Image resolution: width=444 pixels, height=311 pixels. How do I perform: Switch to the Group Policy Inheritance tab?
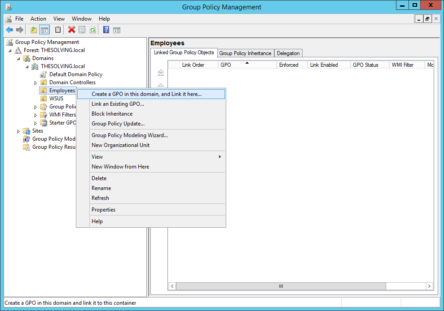pyautogui.click(x=245, y=53)
